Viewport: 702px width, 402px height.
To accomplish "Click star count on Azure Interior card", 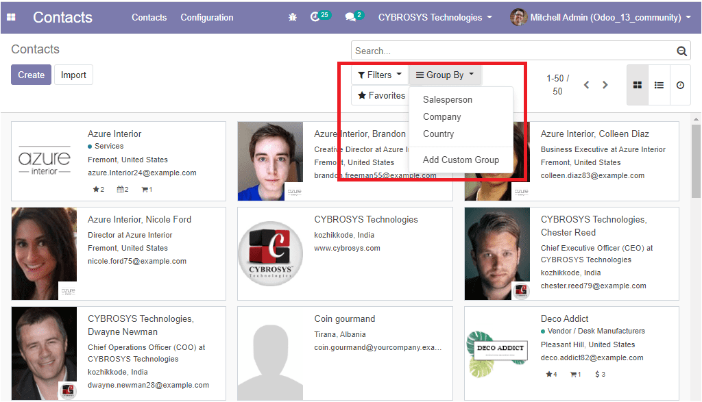I will [x=99, y=190].
